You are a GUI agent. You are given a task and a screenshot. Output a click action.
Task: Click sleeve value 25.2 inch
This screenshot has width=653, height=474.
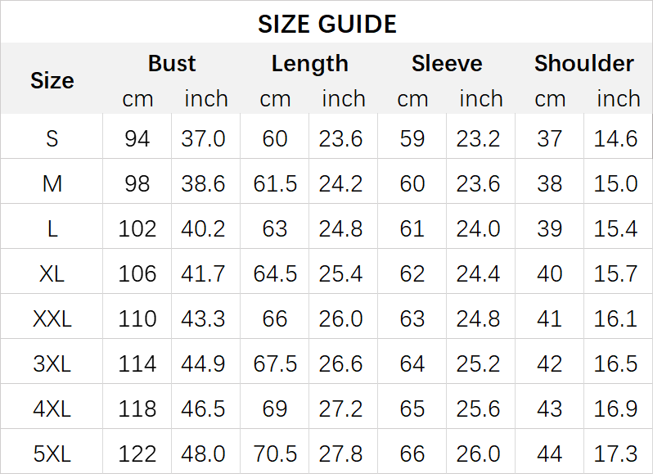coord(479,363)
